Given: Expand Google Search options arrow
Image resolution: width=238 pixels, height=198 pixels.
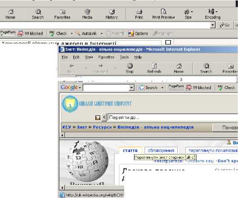Looking at the screenshot, I should [x=162, y=88].
